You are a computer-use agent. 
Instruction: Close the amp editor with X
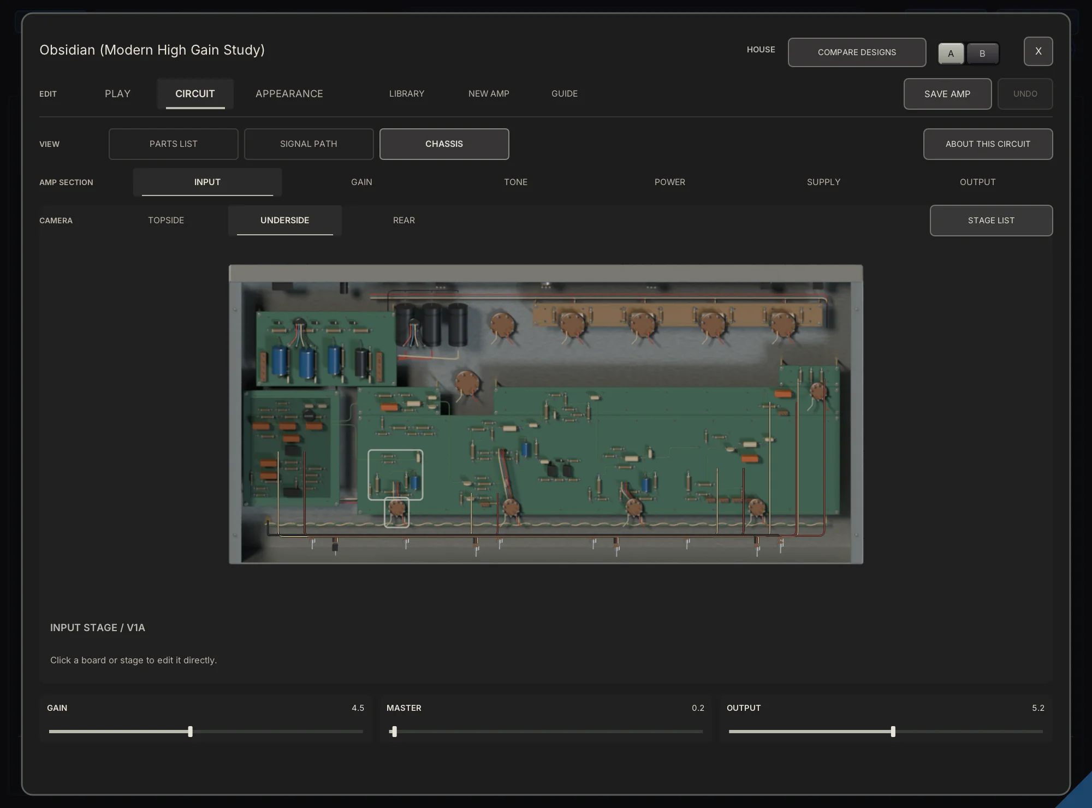[x=1038, y=51]
